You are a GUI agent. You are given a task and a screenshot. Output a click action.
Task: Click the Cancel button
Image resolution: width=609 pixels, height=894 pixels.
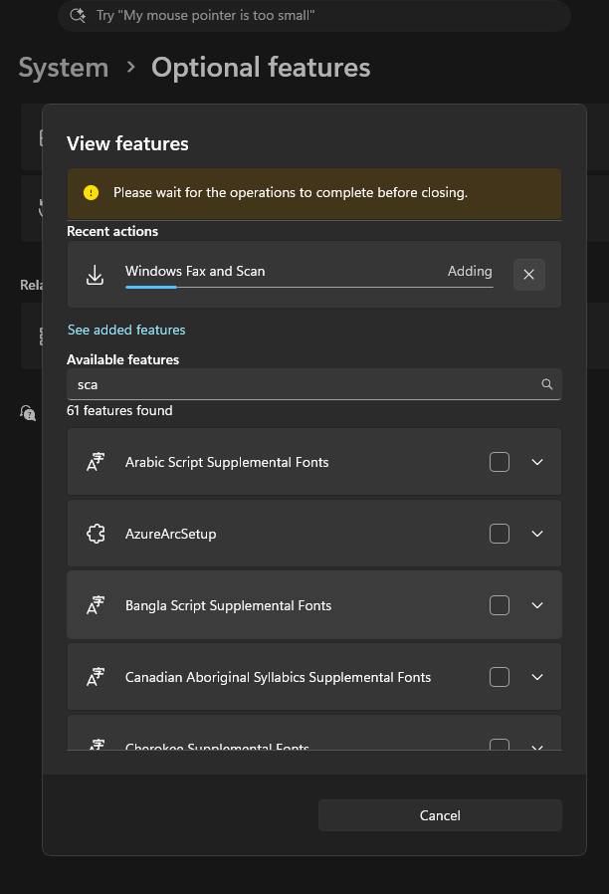point(440,815)
